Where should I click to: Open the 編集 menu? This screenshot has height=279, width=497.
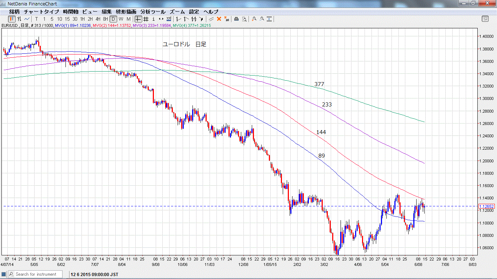pyautogui.click(x=107, y=12)
